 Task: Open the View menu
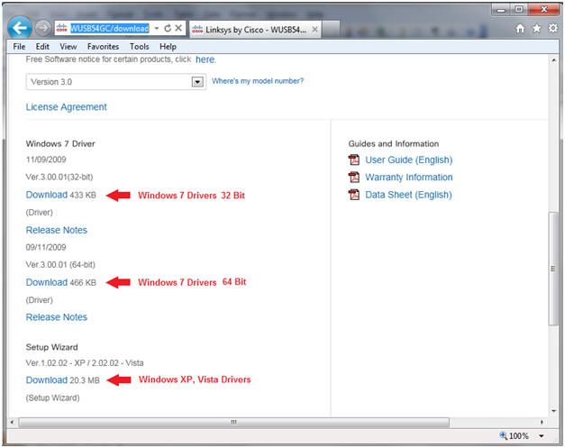click(x=68, y=47)
